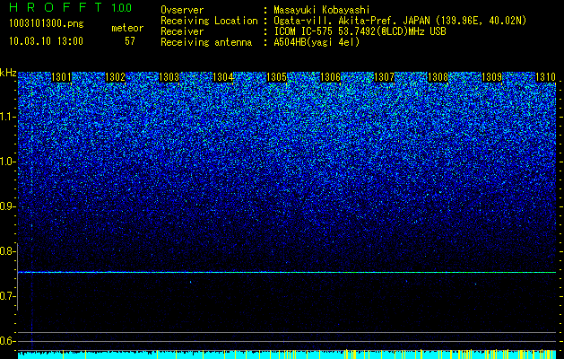
Task: Click the Receiving Location label
Action: (x=209, y=21)
